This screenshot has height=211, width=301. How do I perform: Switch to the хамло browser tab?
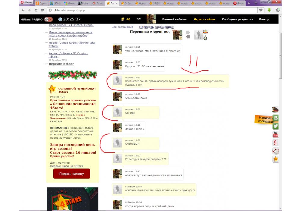tap(197, 3)
